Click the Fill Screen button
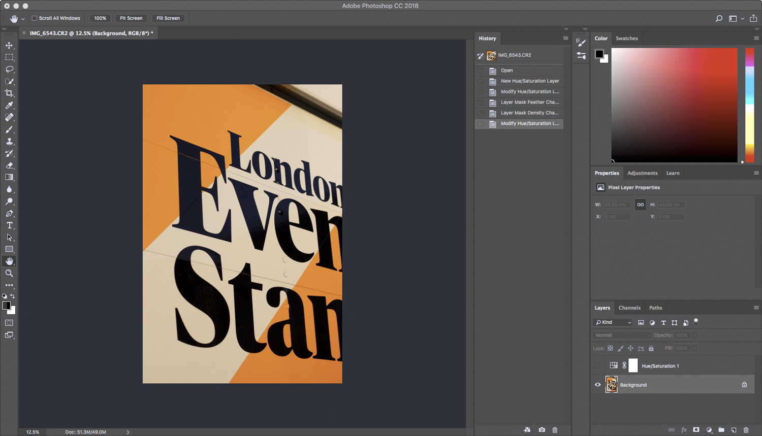 point(168,18)
